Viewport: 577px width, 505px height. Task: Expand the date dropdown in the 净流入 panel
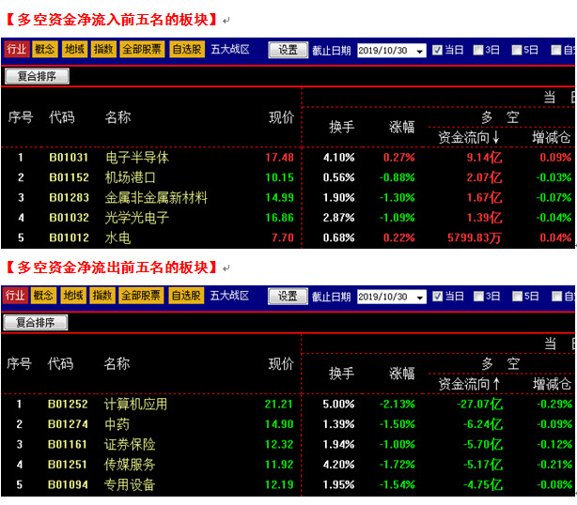coord(419,50)
